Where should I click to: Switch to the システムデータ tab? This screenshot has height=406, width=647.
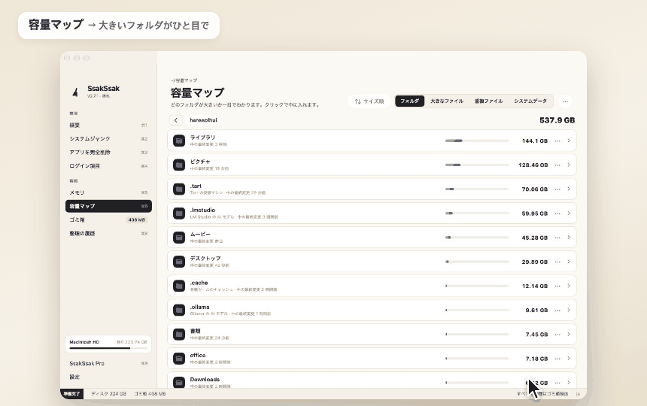[530, 101]
